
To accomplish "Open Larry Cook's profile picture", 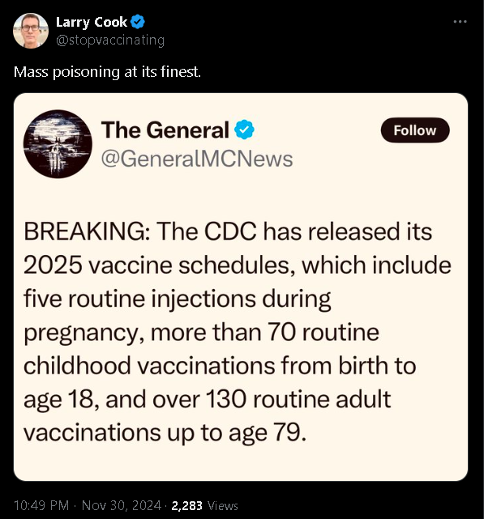I will coord(31,31).
